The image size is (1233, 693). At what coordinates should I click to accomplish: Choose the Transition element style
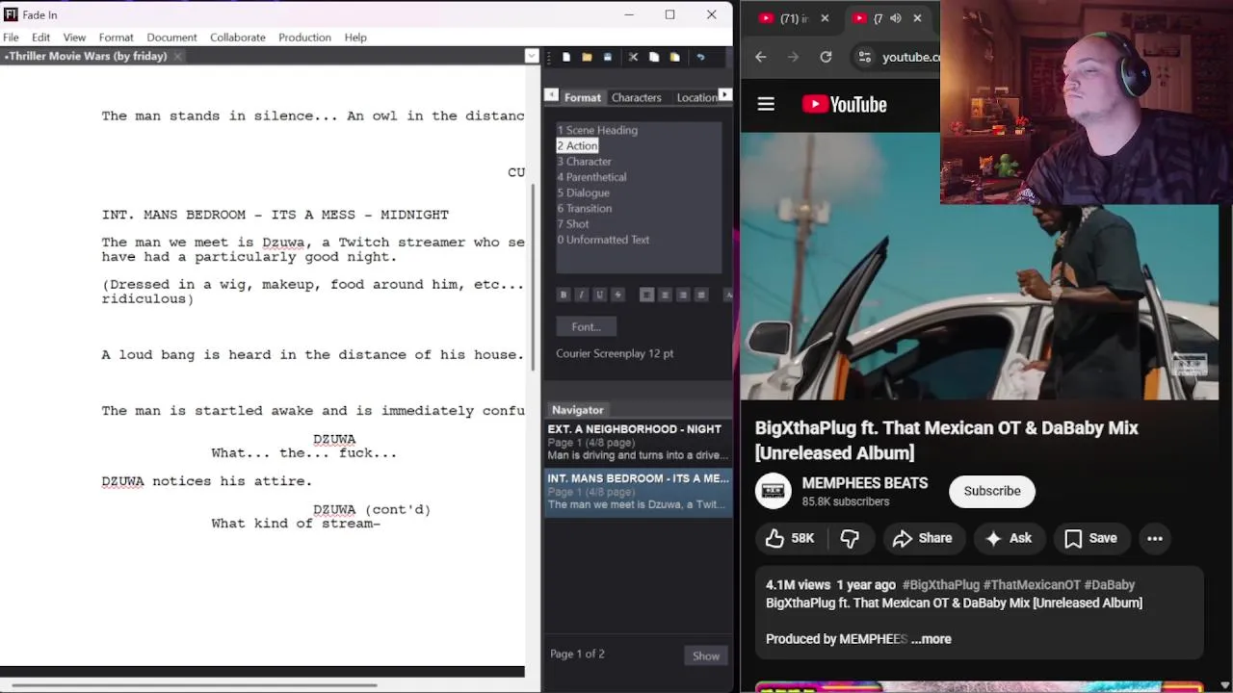pyautogui.click(x=584, y=208)
